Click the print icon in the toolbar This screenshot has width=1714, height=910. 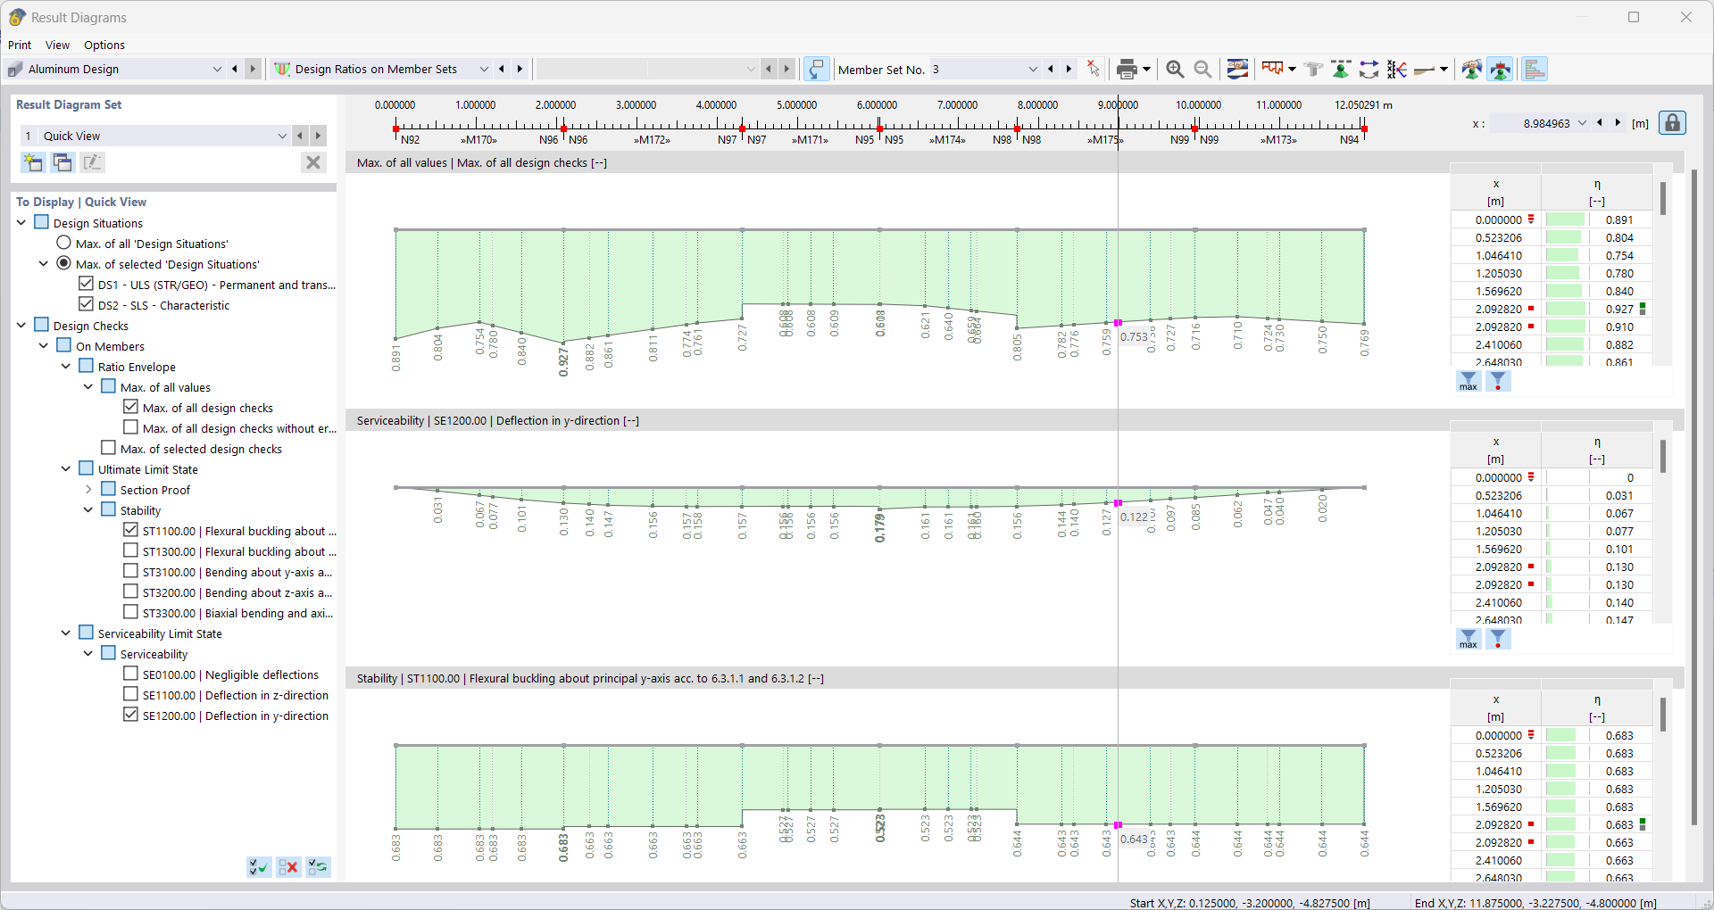click(1127, 69)
